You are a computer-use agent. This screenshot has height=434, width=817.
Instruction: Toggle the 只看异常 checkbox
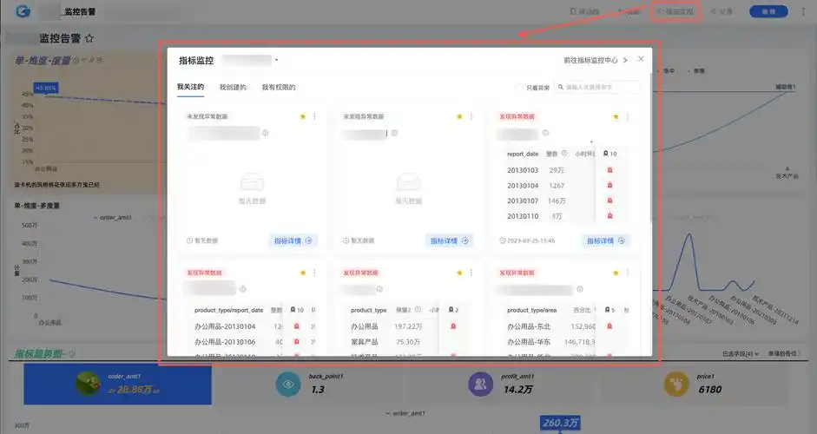coord(518,88)
